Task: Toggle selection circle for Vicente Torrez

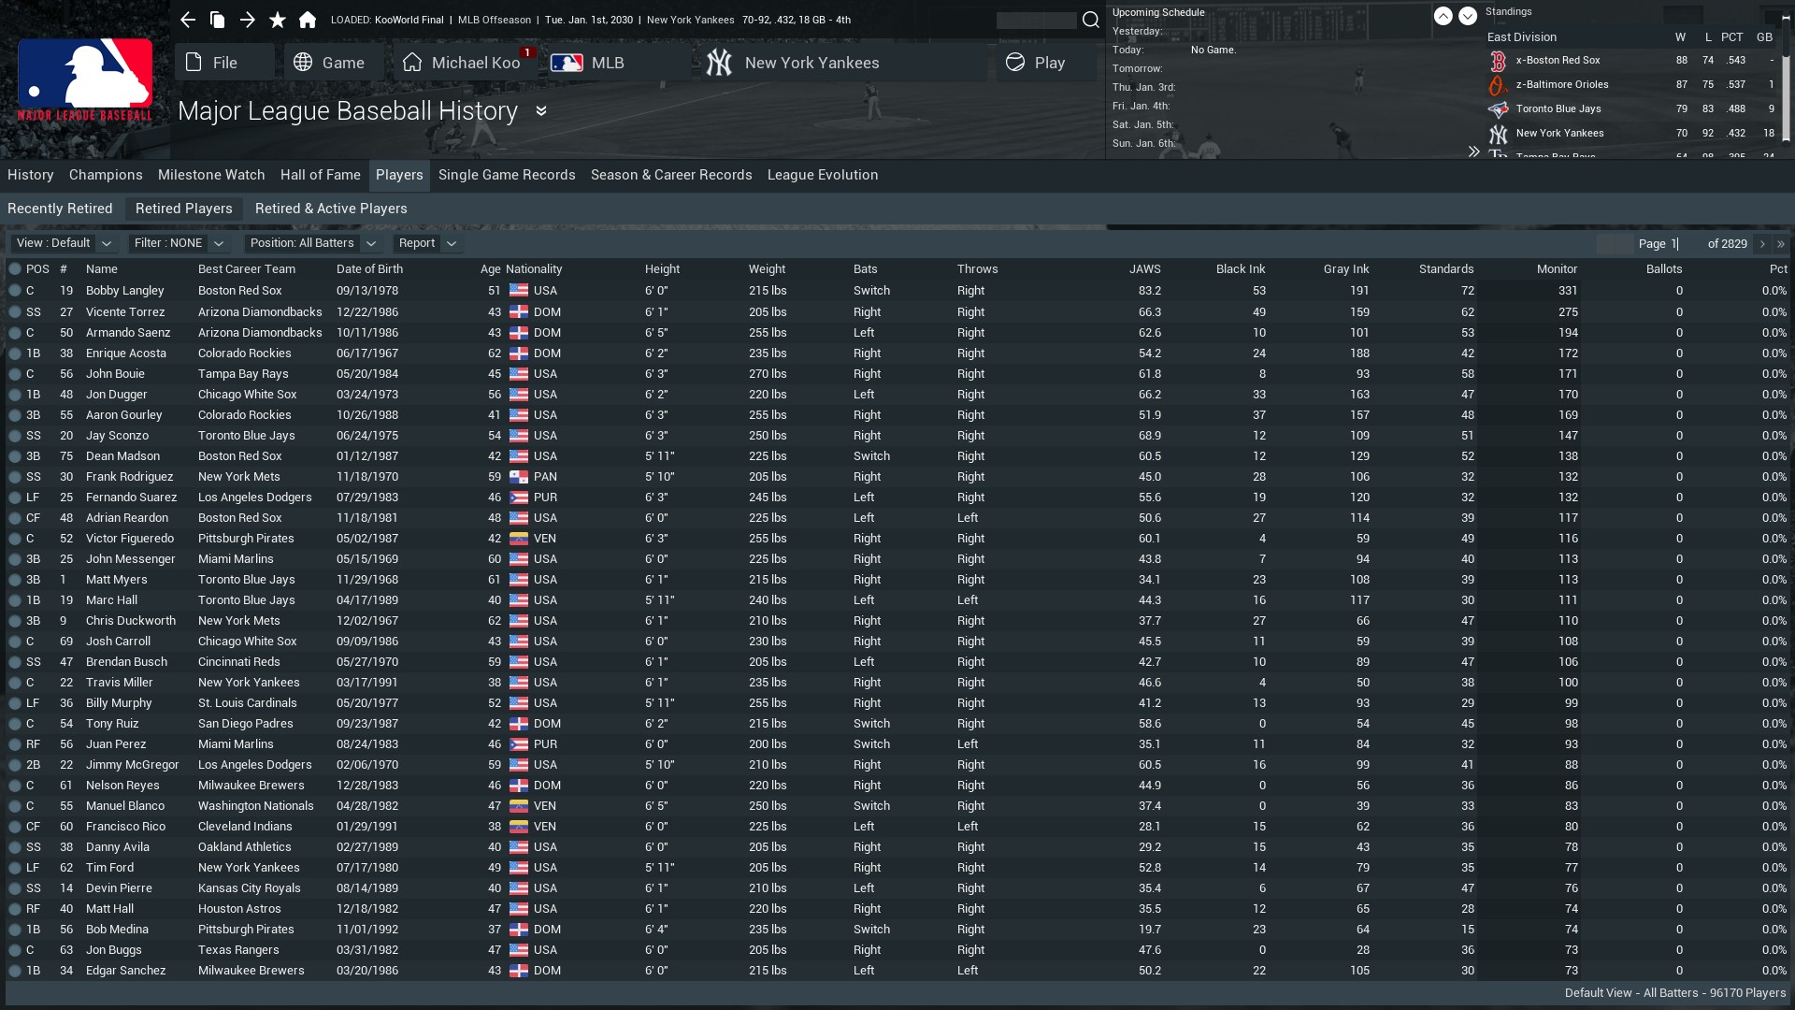Action: click(x=15, y=312)
